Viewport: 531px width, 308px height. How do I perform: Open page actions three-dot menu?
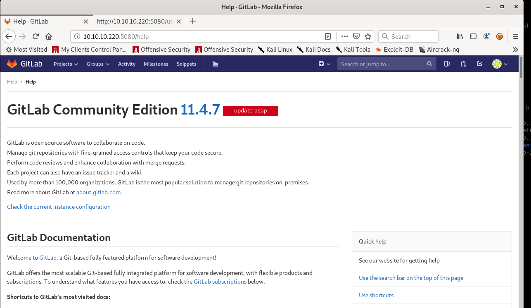point(345,36)
